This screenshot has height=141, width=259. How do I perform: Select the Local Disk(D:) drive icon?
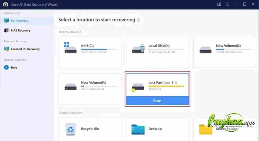click(x=138, y=49)
